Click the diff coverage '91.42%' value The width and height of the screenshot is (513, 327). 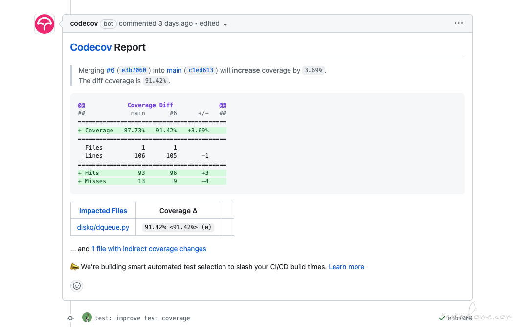click(x=156, y=81)
